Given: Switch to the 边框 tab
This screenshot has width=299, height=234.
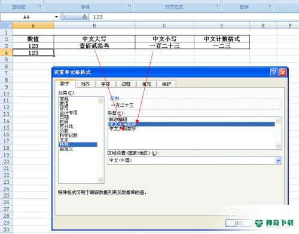Looking at the screenshot, I should [x=126, y=84].
